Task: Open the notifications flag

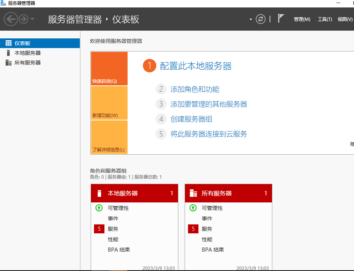Action: (281, 19)
